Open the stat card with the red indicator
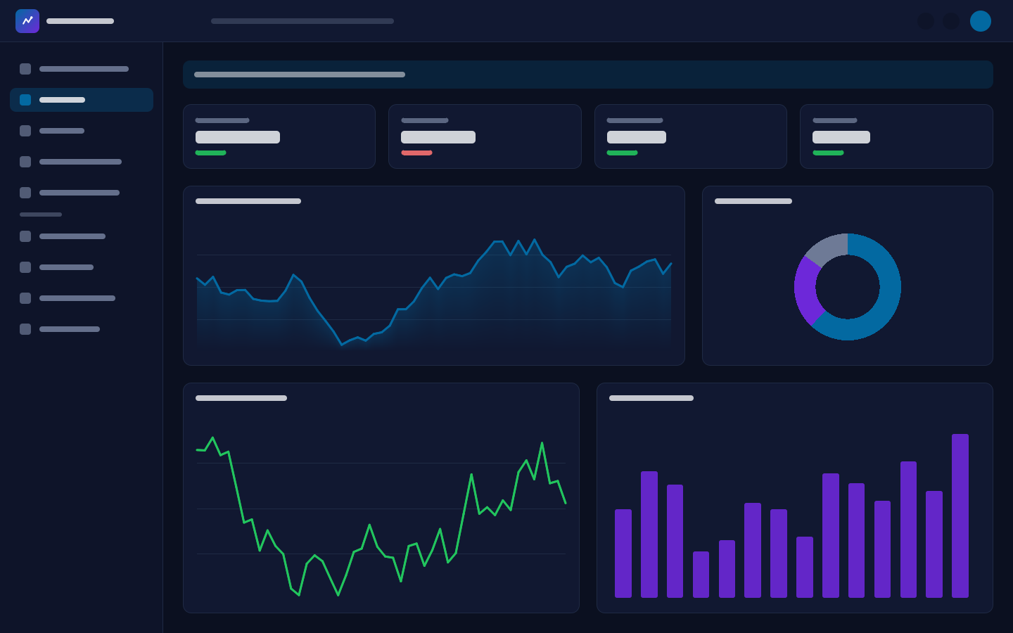1013x633 pixels. 485,136
